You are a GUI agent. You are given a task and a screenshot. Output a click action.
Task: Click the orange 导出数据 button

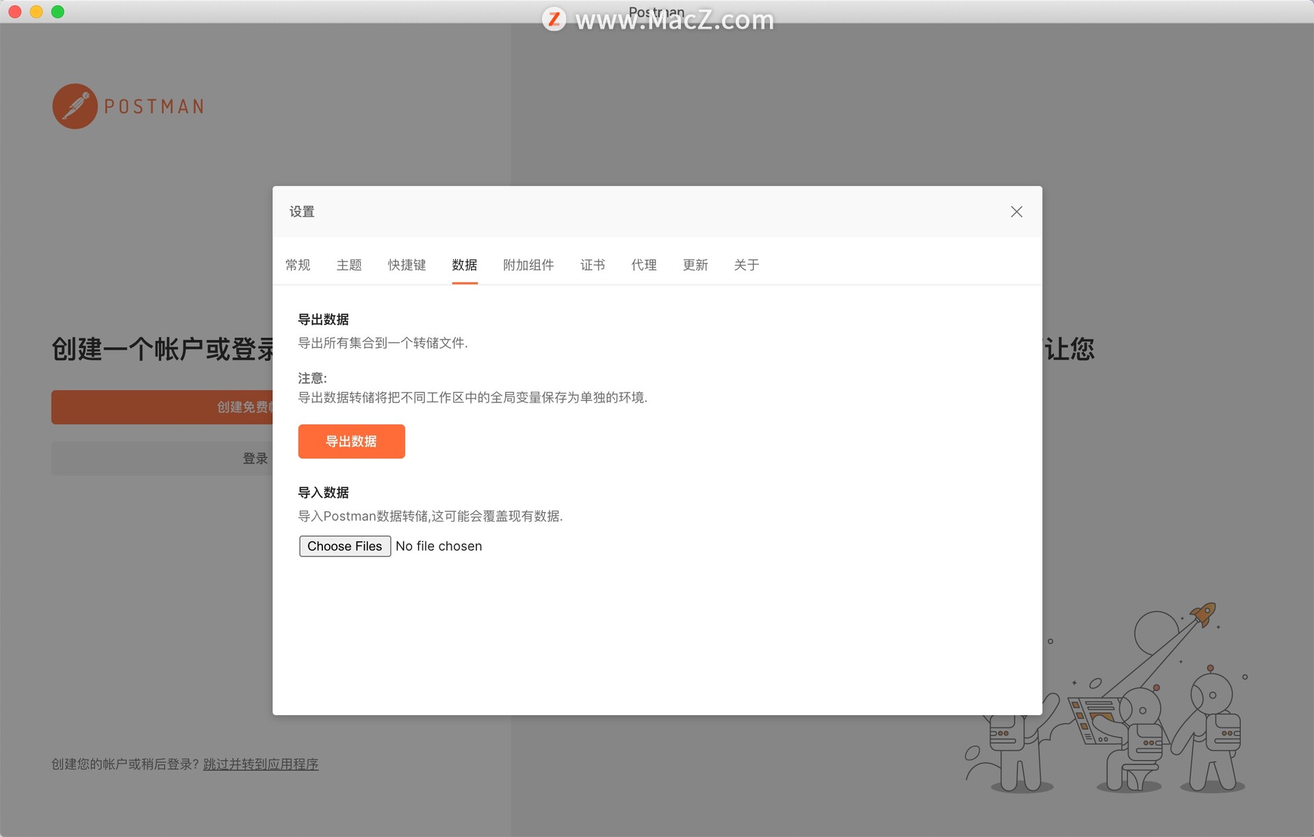351,441
